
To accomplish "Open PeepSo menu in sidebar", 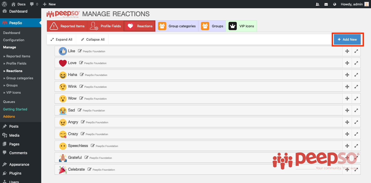I will point(21,23).
